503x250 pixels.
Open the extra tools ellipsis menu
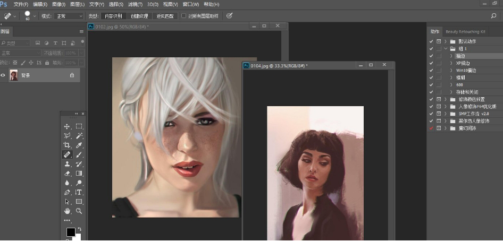tap(67, 220)
